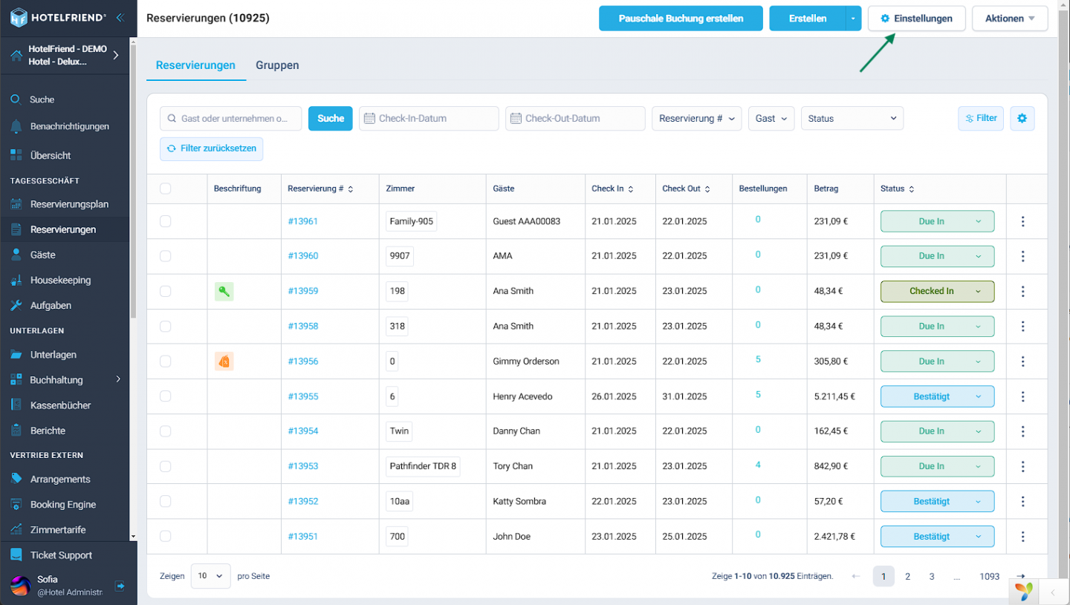Tick checkbox for reservation #13960

point(165,256)
